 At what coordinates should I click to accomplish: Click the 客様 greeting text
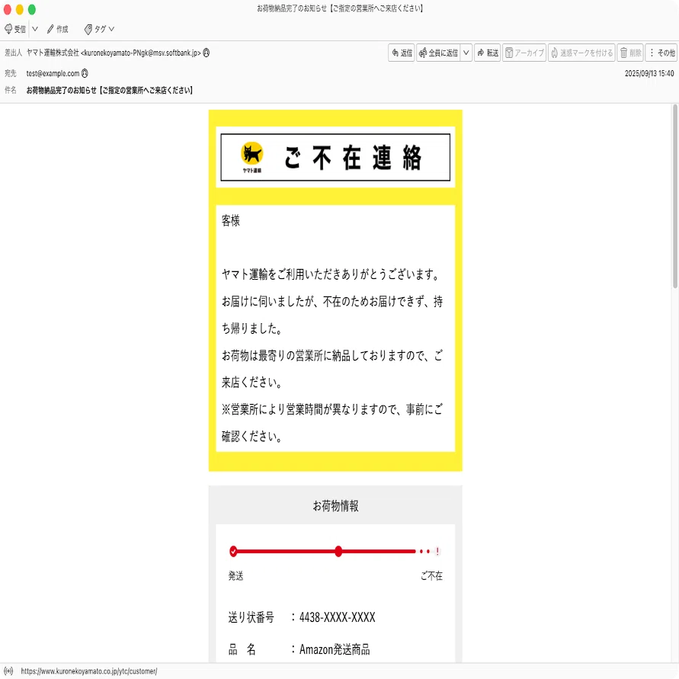point(231,220)
